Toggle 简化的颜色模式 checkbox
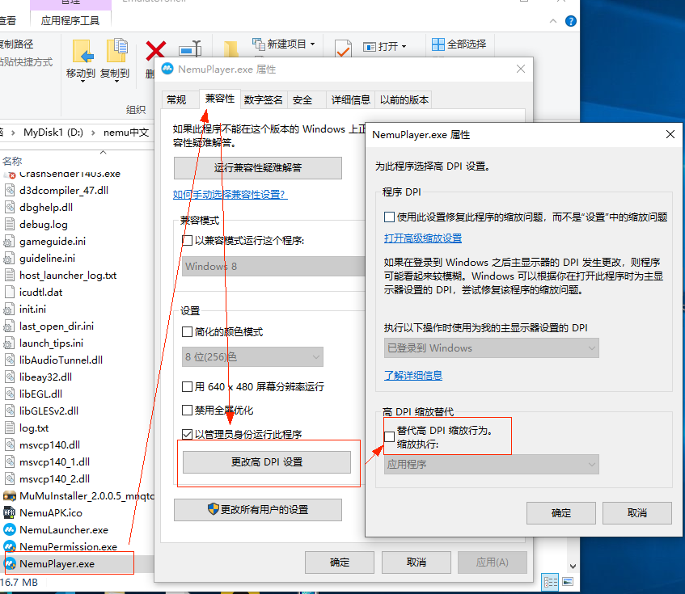 (x=187, y=331)
